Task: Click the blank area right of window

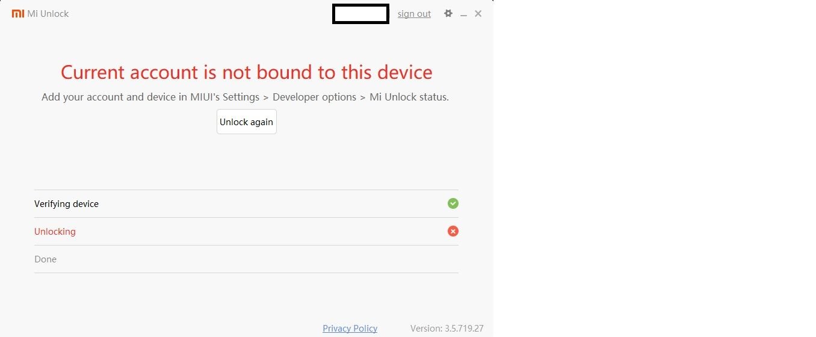Action: coord(655,168)
